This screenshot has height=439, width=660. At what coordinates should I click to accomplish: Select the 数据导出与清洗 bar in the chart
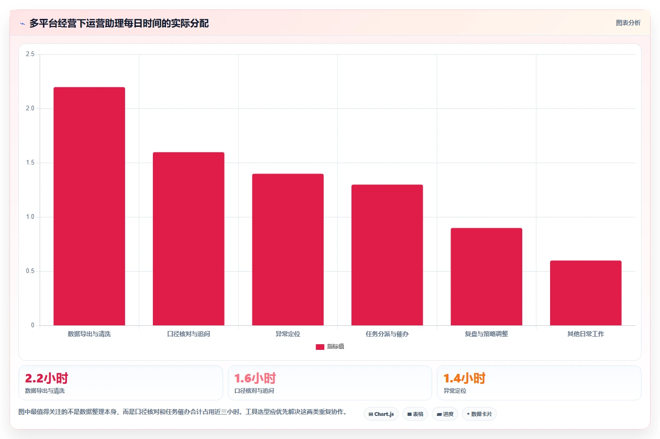tap(89, 206)
